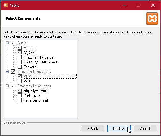Toggle the PHP checkbox
This screenshot has height=136, width=161.
(20, 76)
